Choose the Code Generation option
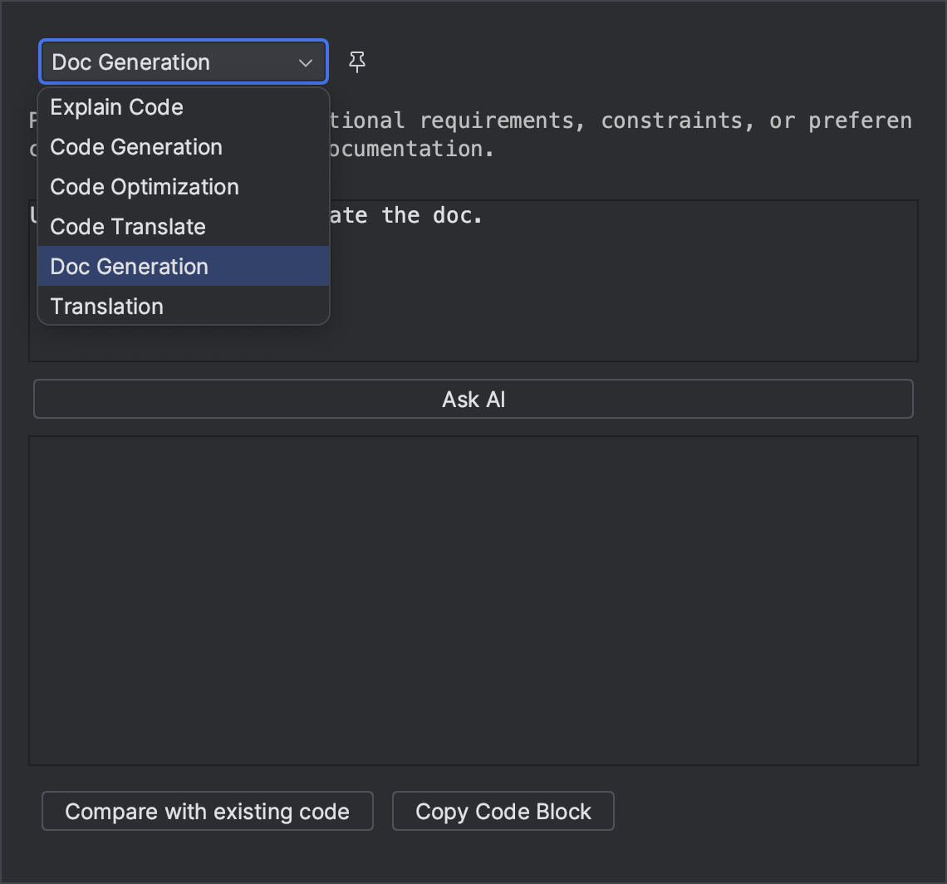The width and height of the screenshot is (947, 884). pyautogui.click(x=136, y=147)
